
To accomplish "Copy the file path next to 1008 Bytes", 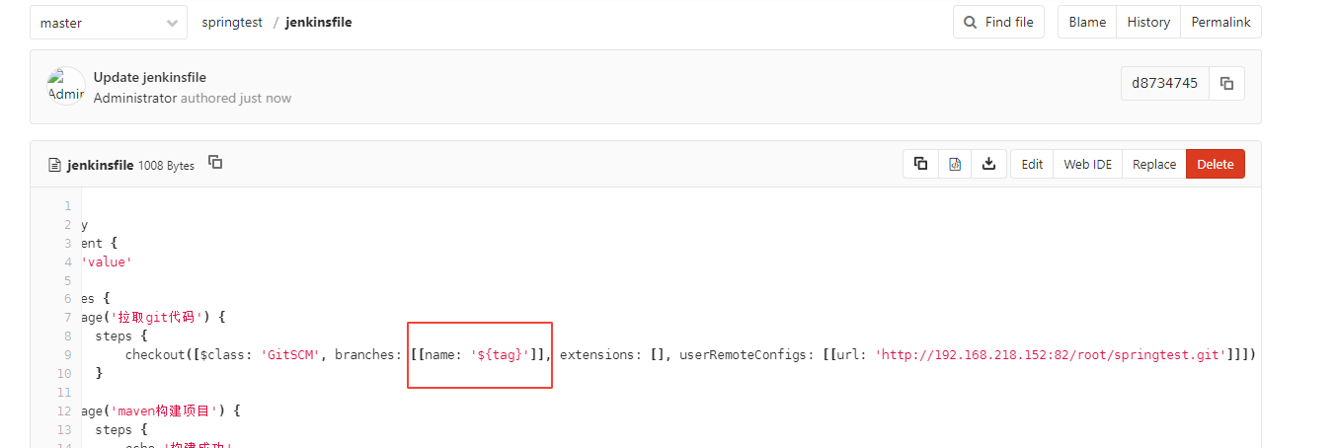I will pyautogui.click(x=215, y=163).
